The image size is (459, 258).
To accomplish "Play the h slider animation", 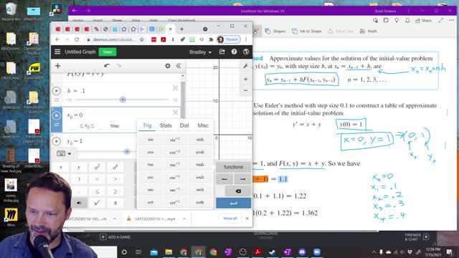I will coord(57,91).
